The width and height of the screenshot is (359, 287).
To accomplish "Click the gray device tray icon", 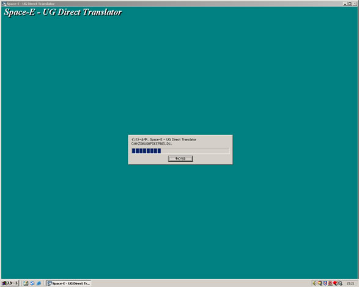I will point(340,283).
